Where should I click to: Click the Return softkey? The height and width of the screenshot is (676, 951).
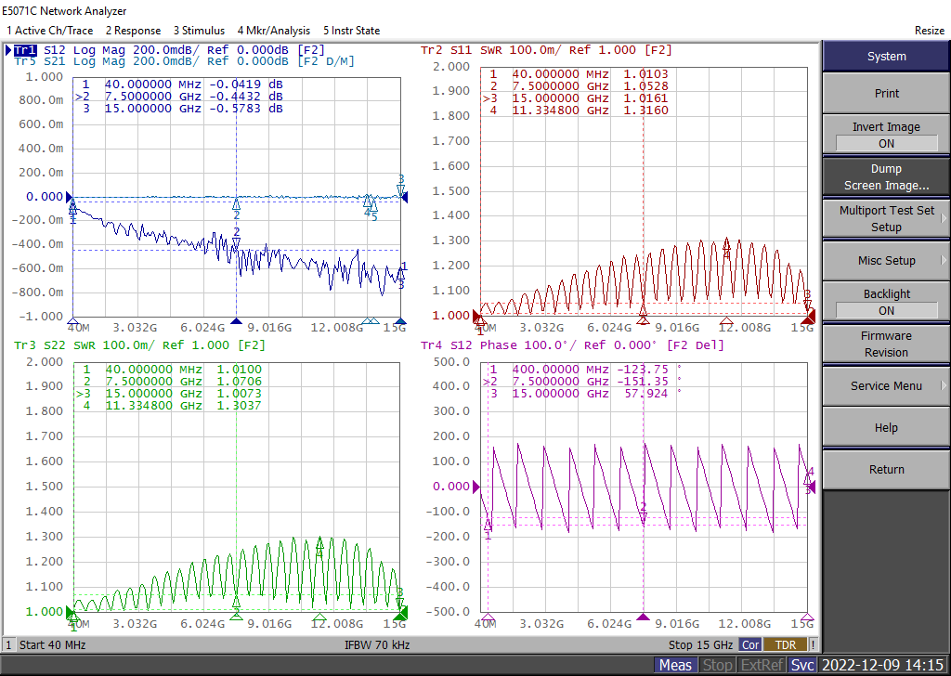[x=886, y=469]
